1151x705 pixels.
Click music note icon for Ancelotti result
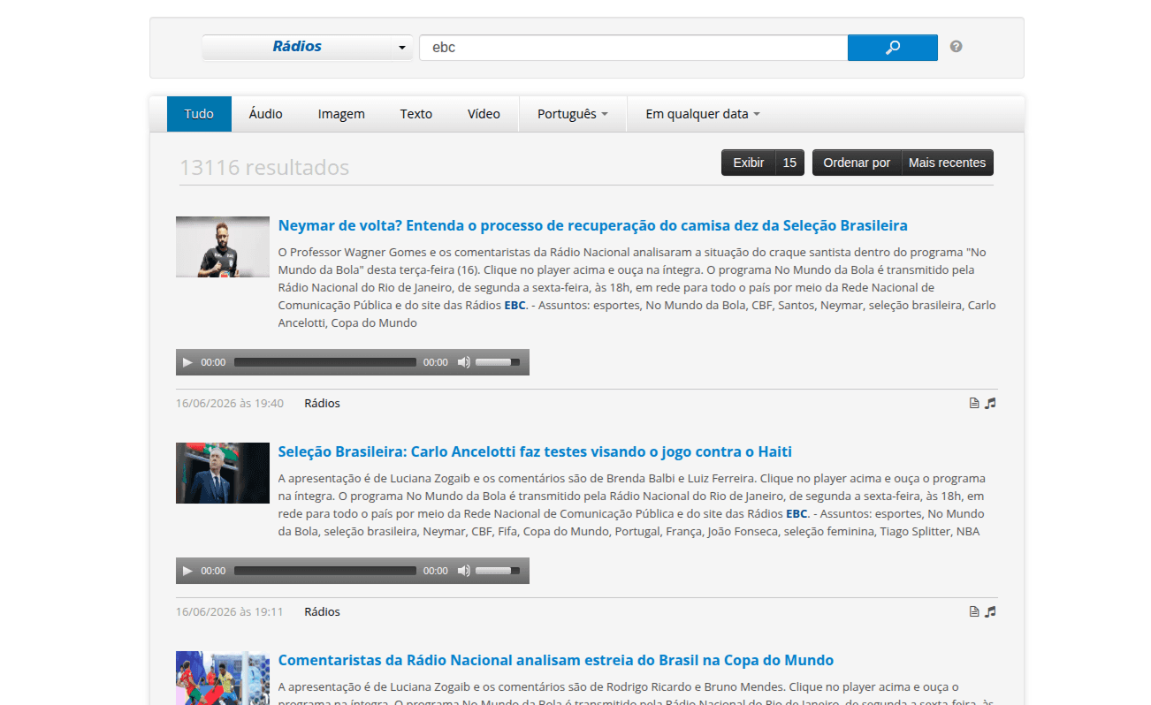point(990,611)
